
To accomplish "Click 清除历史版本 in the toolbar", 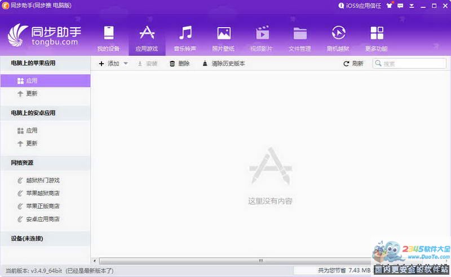I will 223,64.
